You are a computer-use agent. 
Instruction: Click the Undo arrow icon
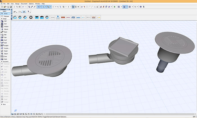click(23, 7)
